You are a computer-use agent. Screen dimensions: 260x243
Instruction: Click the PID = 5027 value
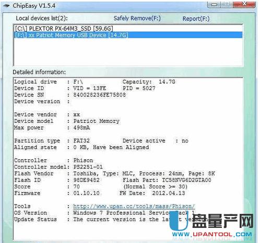coord(139,88)
